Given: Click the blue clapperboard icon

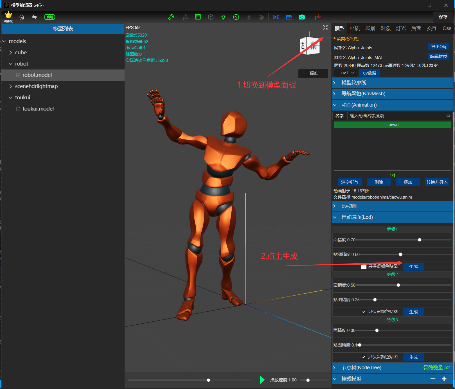Looking at the screenshot, I should (289, 17).
